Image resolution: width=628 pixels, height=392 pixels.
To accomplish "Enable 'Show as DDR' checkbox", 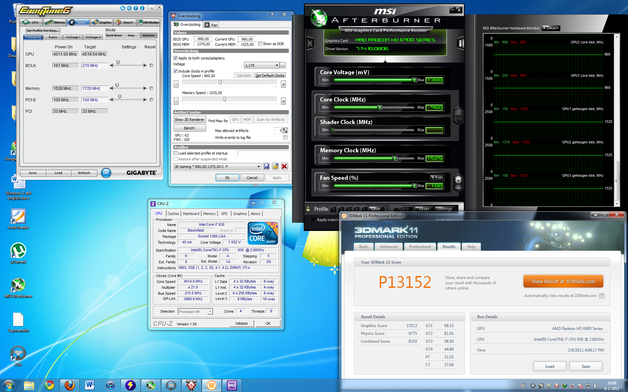I will [x=260, y=44].
